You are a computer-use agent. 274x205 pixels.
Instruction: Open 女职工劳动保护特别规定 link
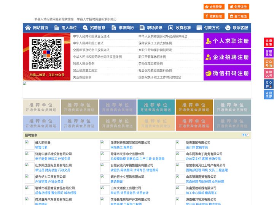(155, 50)
